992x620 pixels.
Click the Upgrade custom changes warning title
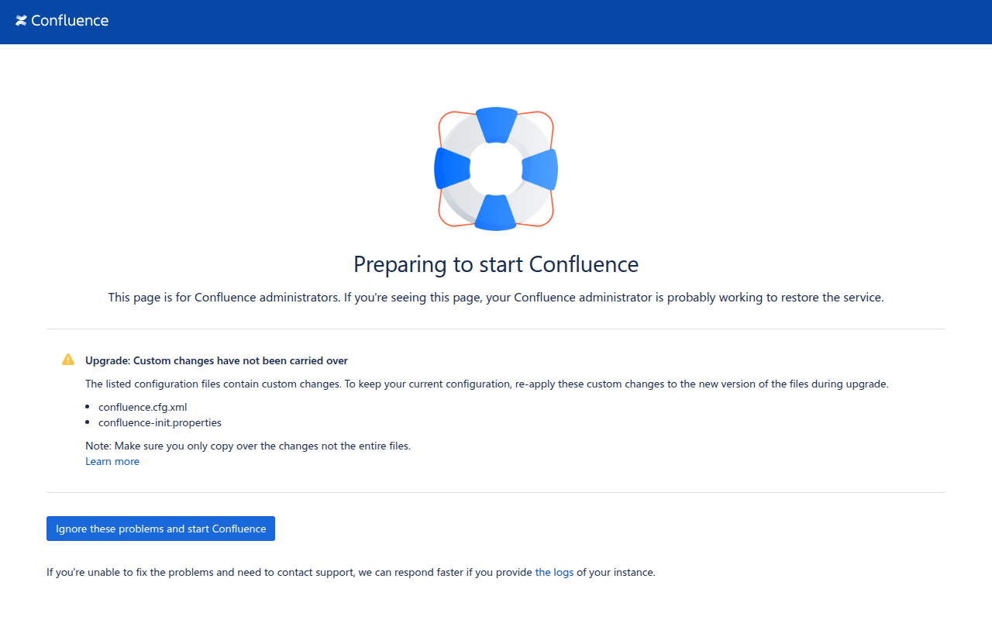(216, 360)
